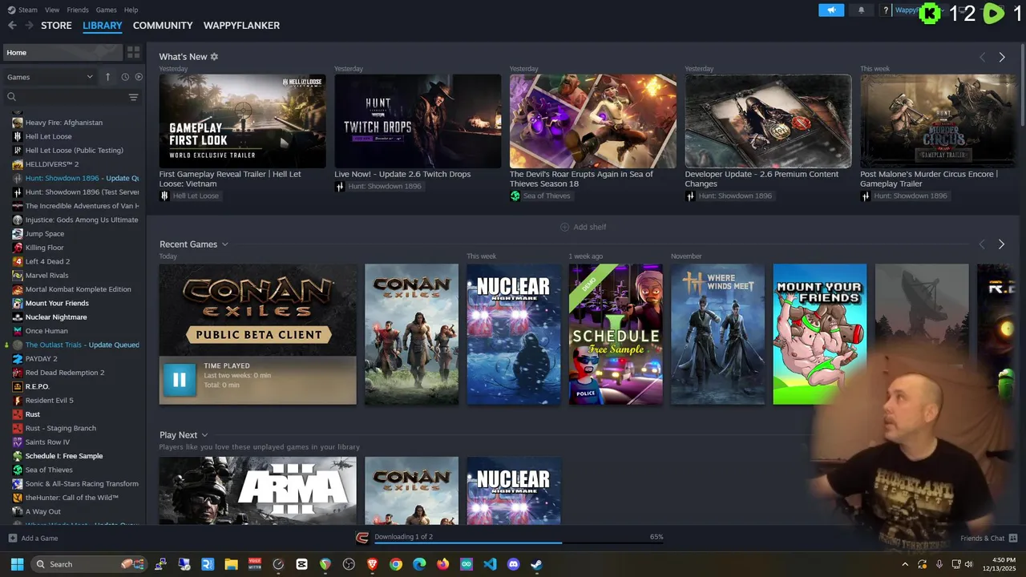The height and width of the screenshot is (577, 1026).
Task: Switch to collections grid view
Action: (x=133, y=52)
